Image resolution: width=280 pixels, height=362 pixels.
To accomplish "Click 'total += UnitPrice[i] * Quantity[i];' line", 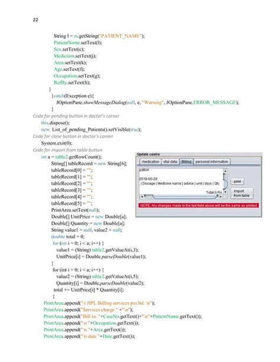I will pos(89,290).
